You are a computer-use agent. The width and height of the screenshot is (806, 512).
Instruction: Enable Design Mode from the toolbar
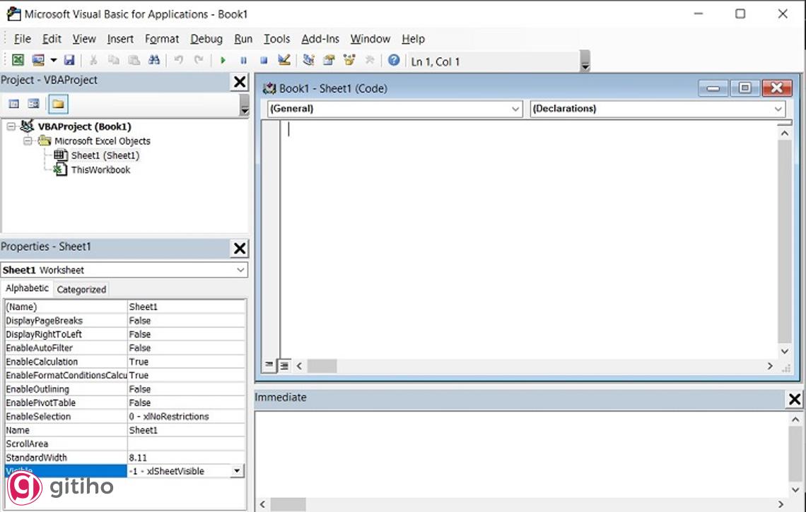pyautogui.click(x=284, y=60)
